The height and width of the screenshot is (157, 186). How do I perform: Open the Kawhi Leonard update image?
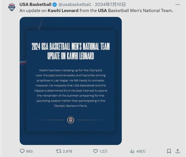70,81
